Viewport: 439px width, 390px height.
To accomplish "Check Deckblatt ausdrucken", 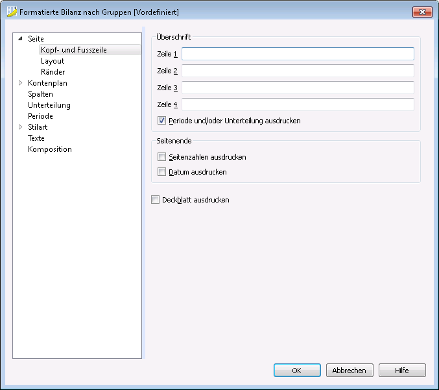I will [x=155, y=199].
